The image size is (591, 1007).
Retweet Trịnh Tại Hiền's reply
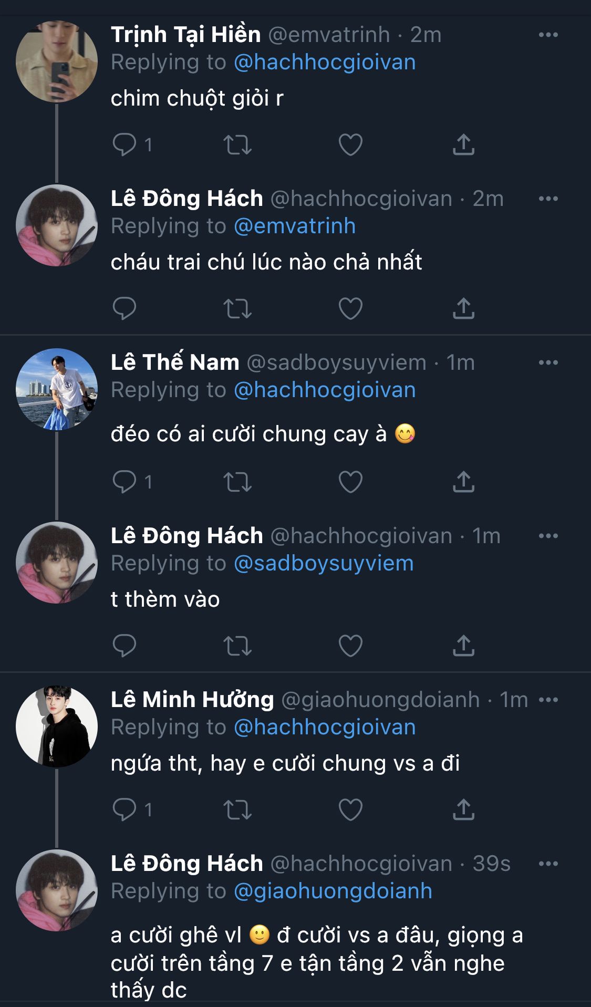237,144
